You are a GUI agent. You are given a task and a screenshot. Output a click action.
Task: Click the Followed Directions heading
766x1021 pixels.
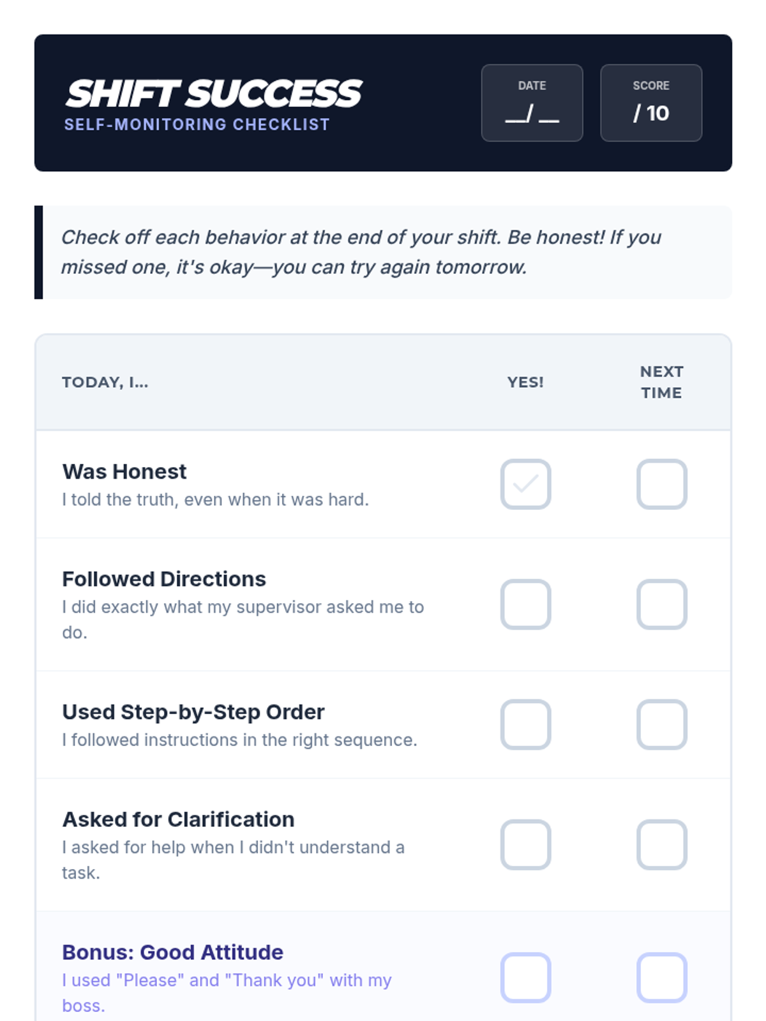[164, 579]
